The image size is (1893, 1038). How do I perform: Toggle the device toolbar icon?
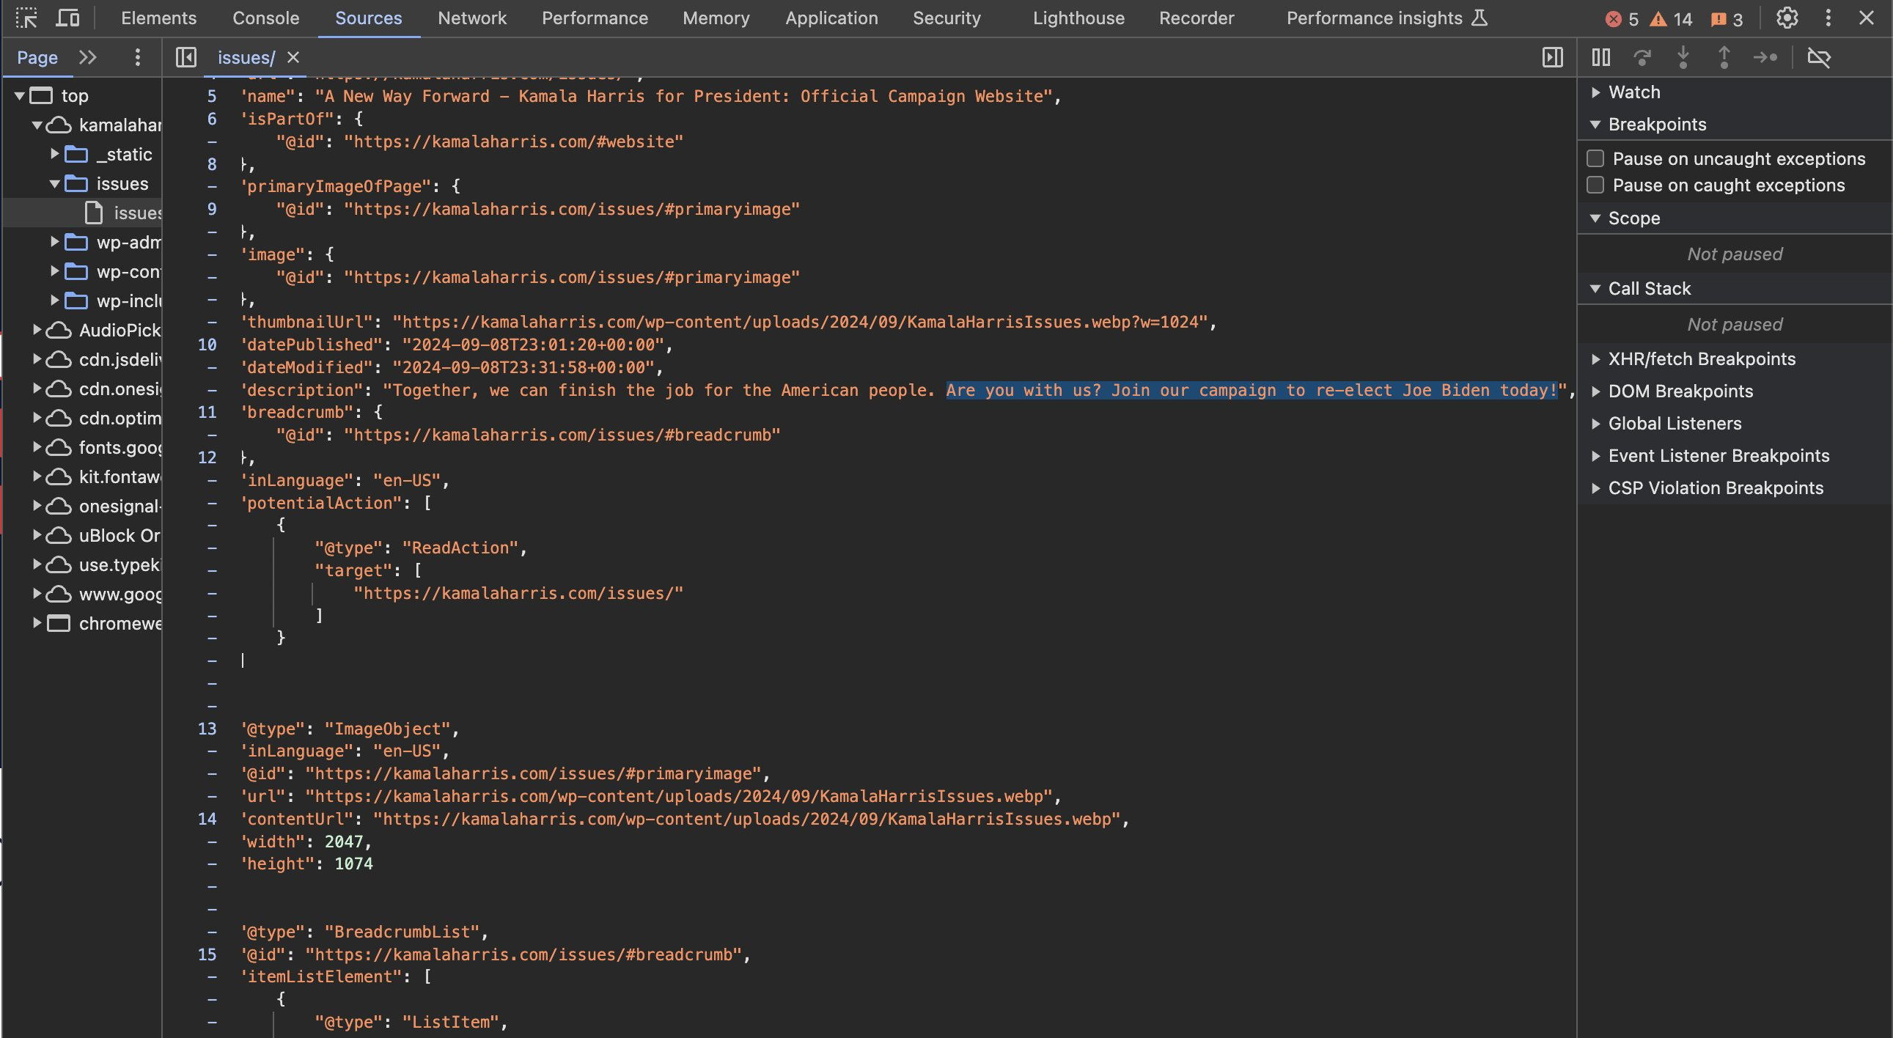(x=67, y=18)
